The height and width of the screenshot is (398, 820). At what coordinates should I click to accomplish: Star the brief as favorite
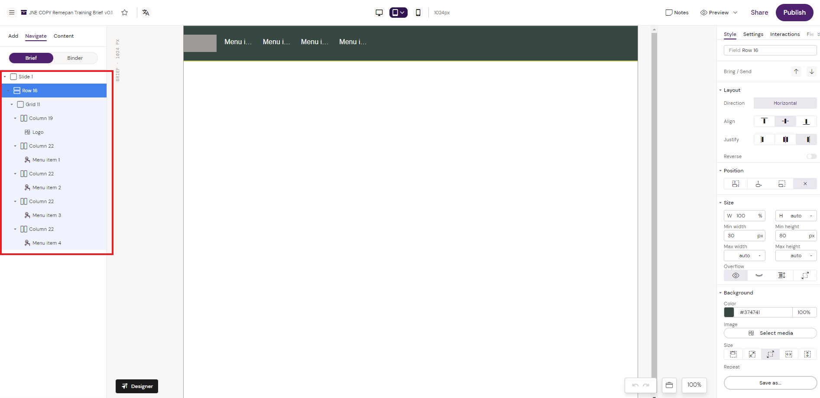tap(125, 13)
